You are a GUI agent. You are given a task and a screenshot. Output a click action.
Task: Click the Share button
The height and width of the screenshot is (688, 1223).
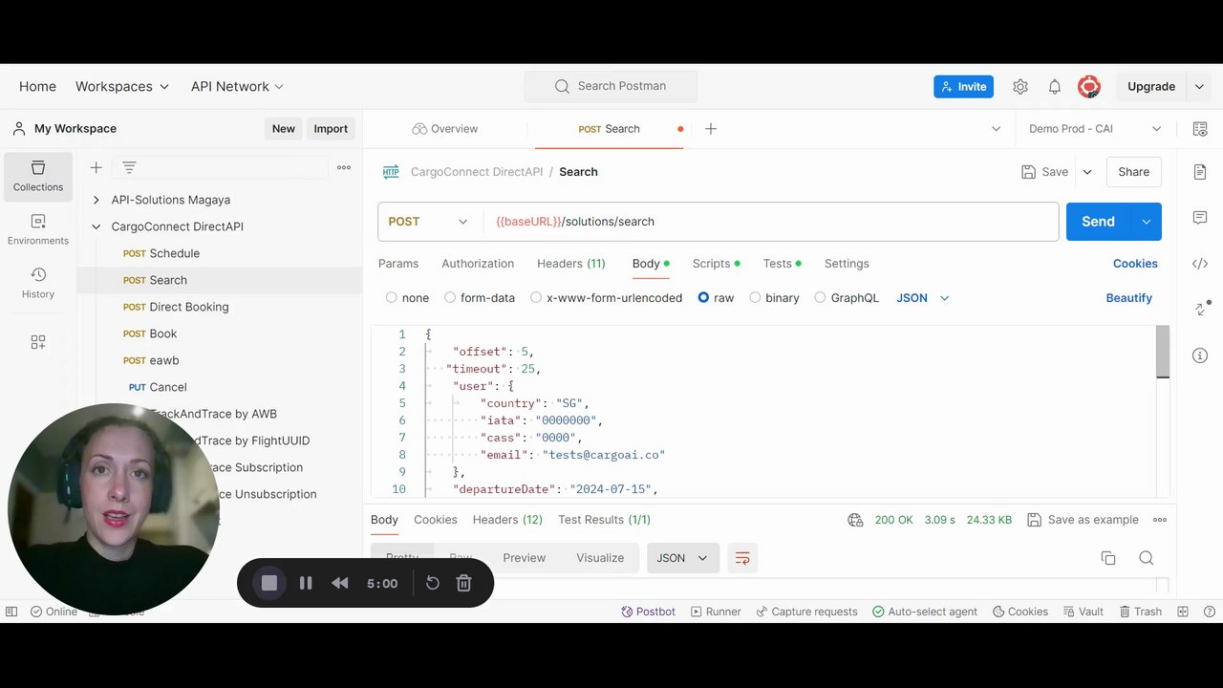pos(1134,172)
